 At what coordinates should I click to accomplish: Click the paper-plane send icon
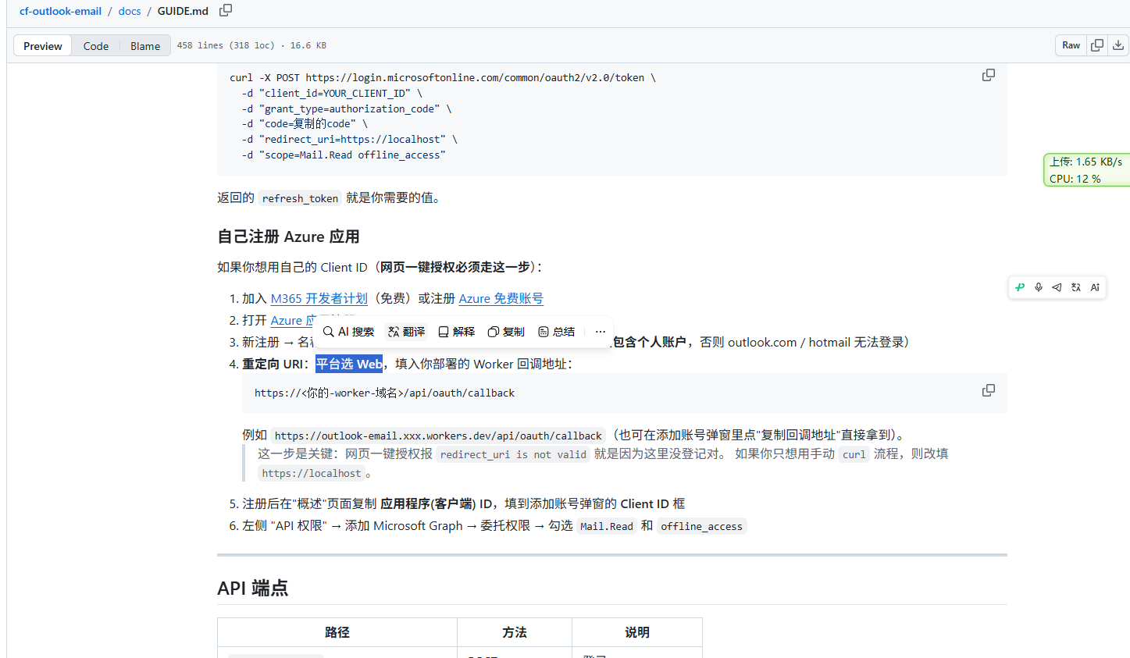pyautogui.click(x=1057, y=287)
